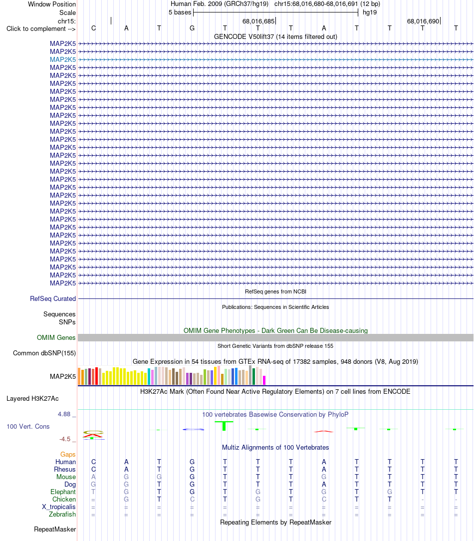This screenshot has height=541, width=474.
Task: Click the tall green T PhyloP logo
Action: tap(224, 426)
